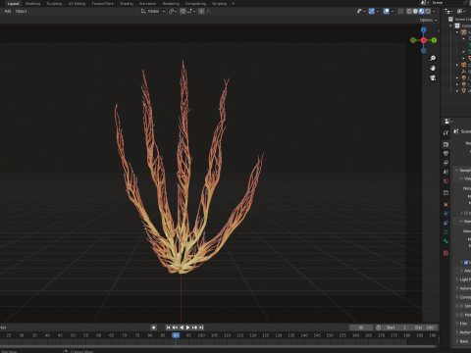Image resolution: width=471 pixels, height=353 pixels.
Task: Open the View Layer properties tab
Action: tap(445, 163)
